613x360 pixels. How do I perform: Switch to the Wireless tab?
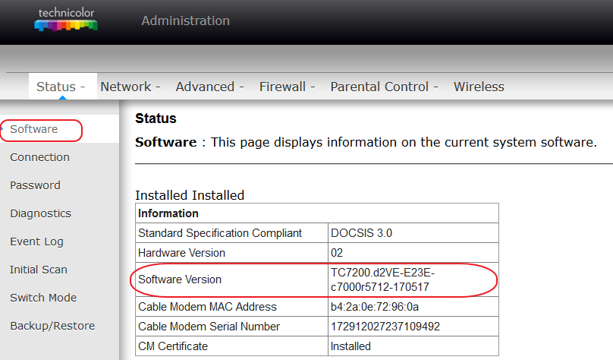coord(479,87)
